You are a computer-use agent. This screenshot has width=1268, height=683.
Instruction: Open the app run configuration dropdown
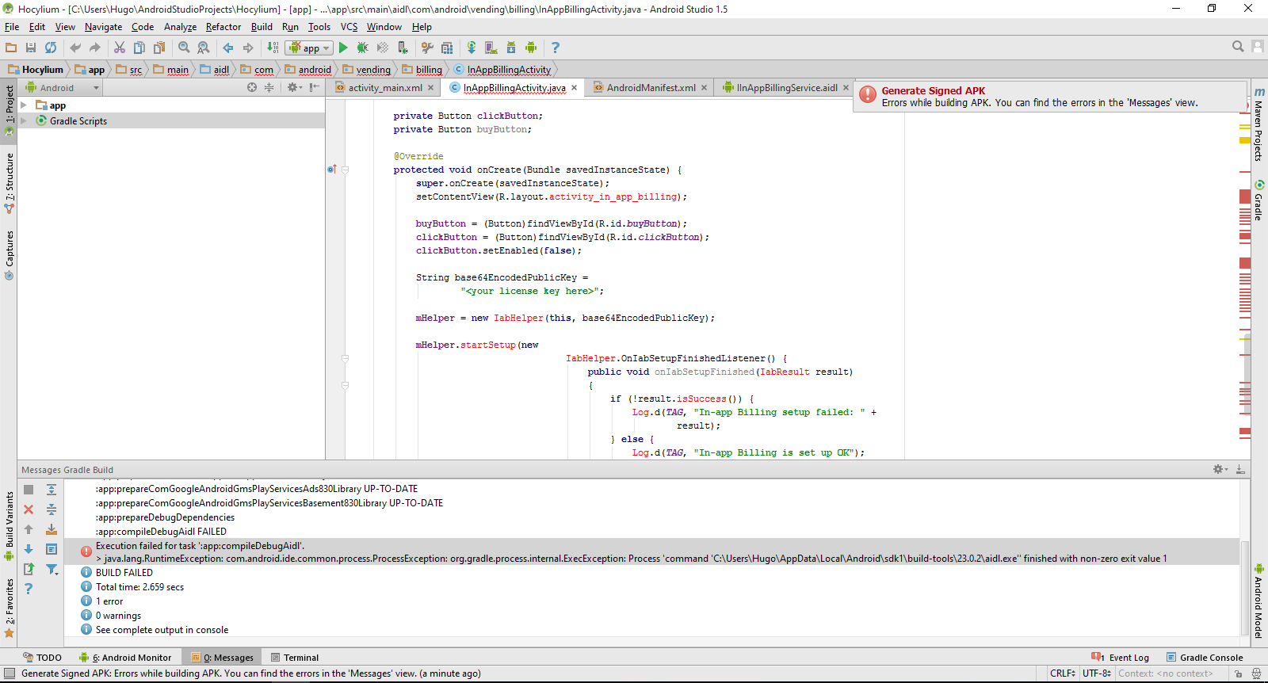[309, 48]
